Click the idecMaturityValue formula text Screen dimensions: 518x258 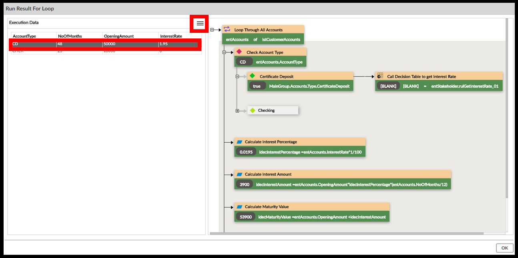[x=322, y=217]
